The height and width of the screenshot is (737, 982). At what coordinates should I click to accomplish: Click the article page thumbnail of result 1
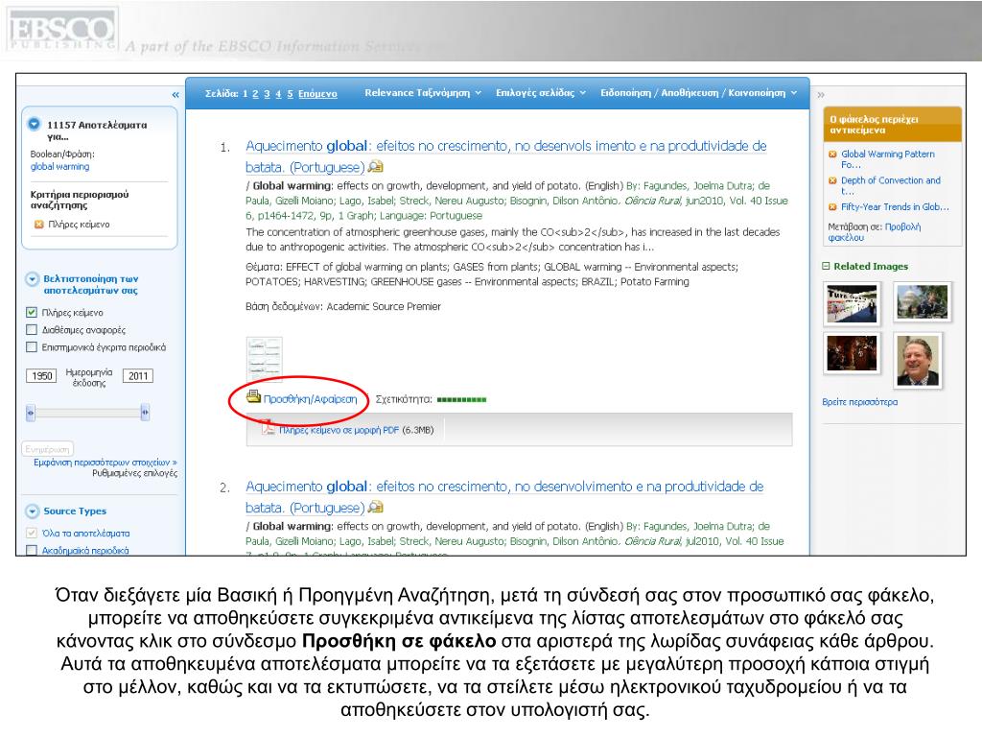(x=265, y=359)
